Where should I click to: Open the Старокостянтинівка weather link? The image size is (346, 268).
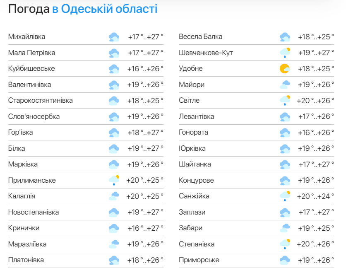tap(41, 100)
